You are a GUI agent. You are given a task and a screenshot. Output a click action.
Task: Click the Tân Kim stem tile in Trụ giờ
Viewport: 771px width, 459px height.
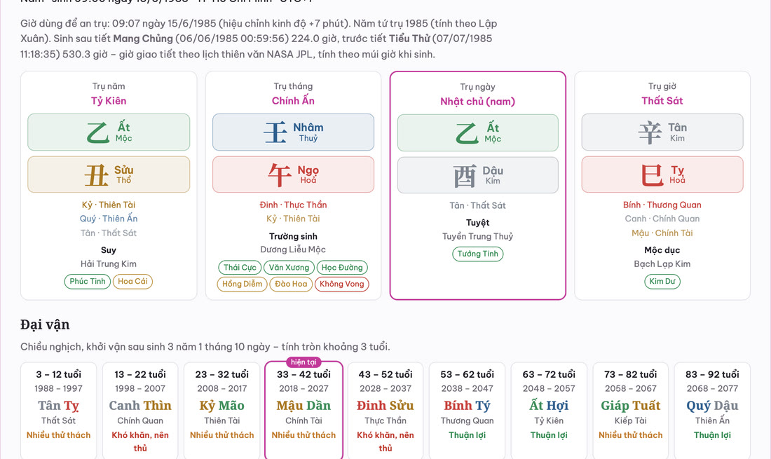(662, 132)
